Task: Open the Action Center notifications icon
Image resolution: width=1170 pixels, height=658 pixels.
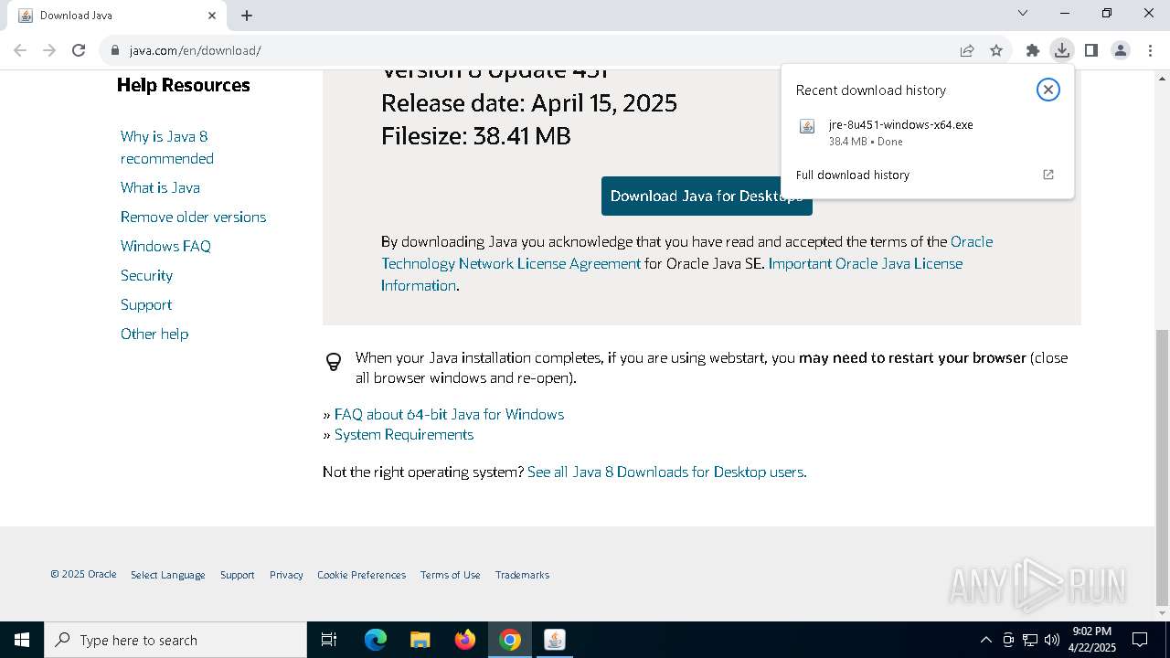Action: 1140,640
